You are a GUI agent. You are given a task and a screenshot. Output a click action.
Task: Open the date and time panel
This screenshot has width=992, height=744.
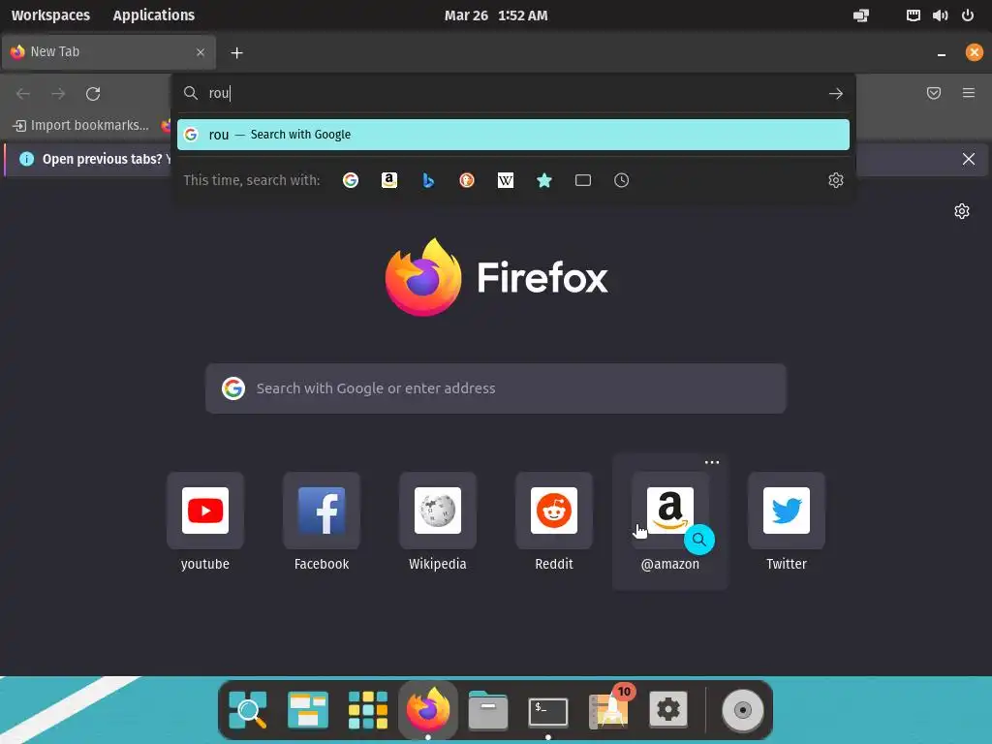(x=496, y=15)
